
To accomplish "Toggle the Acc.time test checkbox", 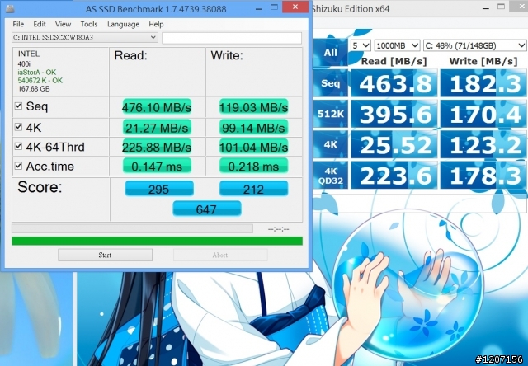I will pos(18,166).
